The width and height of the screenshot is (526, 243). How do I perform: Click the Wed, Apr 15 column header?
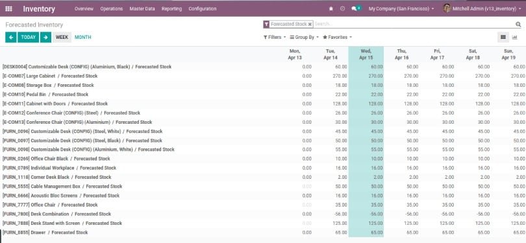coord(366,54)
